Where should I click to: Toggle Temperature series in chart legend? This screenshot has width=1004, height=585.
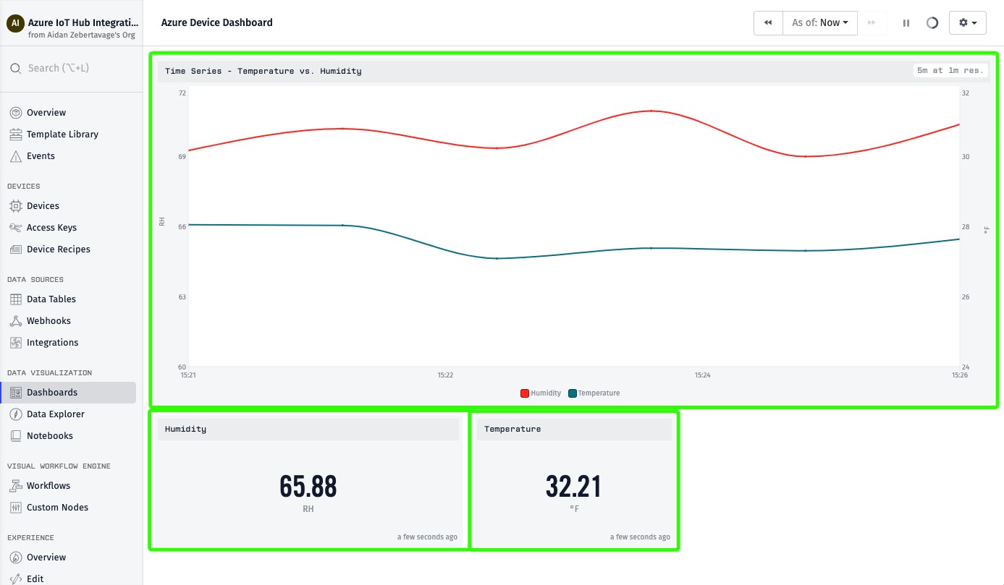click(x=594, y=393)
